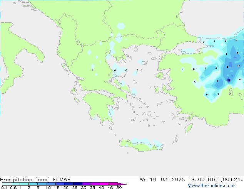The image size is (244, 189).
Task: Select the 15 mm legend color swatch
Action: click(x=60, y=184)
